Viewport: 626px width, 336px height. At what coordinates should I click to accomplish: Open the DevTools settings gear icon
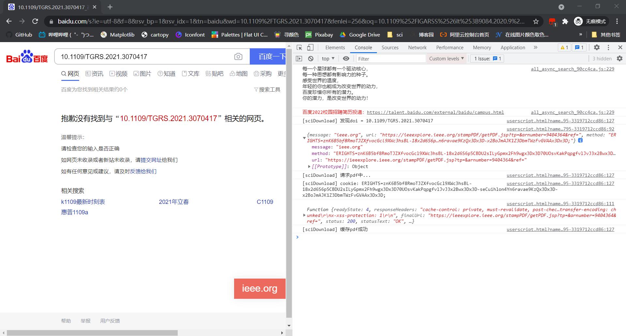597,48
